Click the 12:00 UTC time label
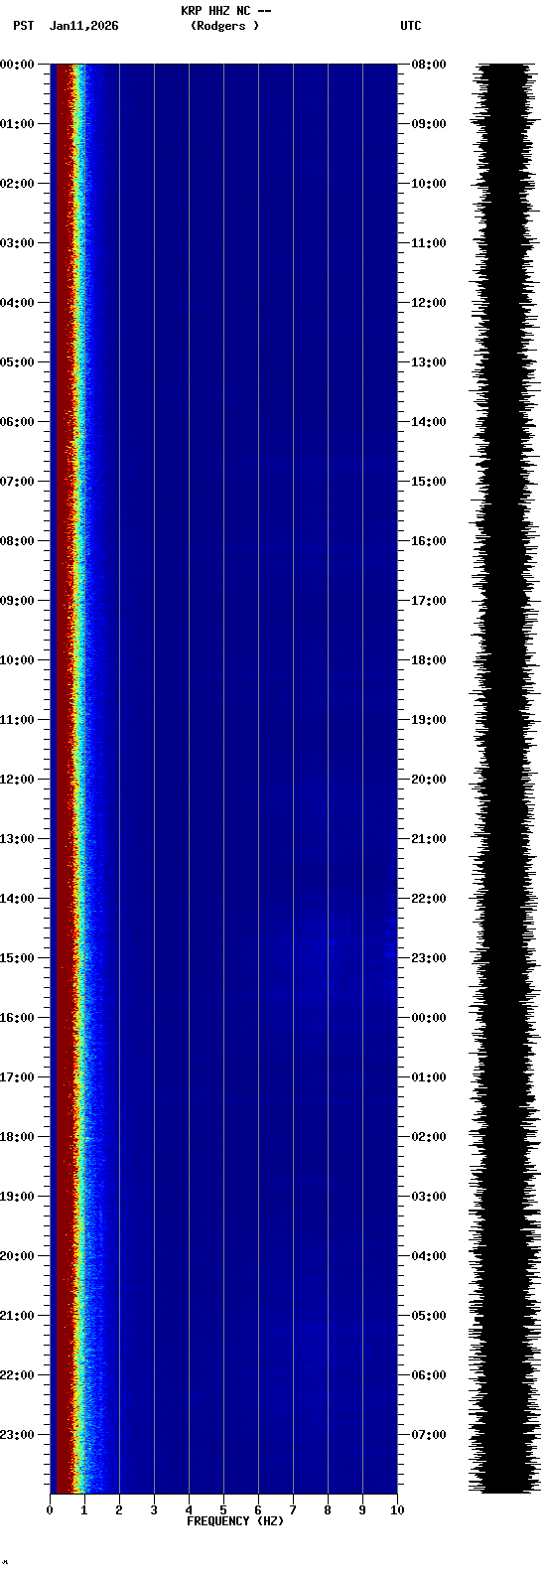Image resolution: width=548 pixels, height=1573 pixels. 429,303
